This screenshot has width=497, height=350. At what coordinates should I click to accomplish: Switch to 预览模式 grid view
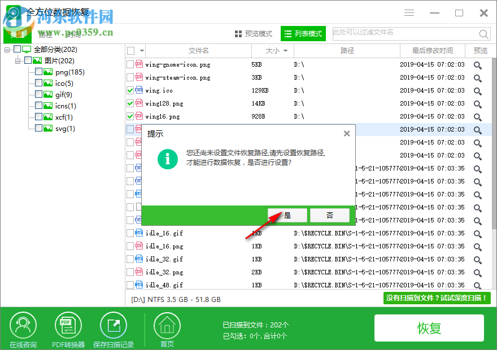pyautogui.click(x=255, y=33)
